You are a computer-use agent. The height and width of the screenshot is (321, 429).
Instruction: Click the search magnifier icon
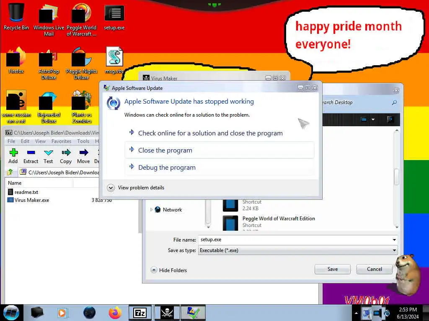(x=394, y=102)
